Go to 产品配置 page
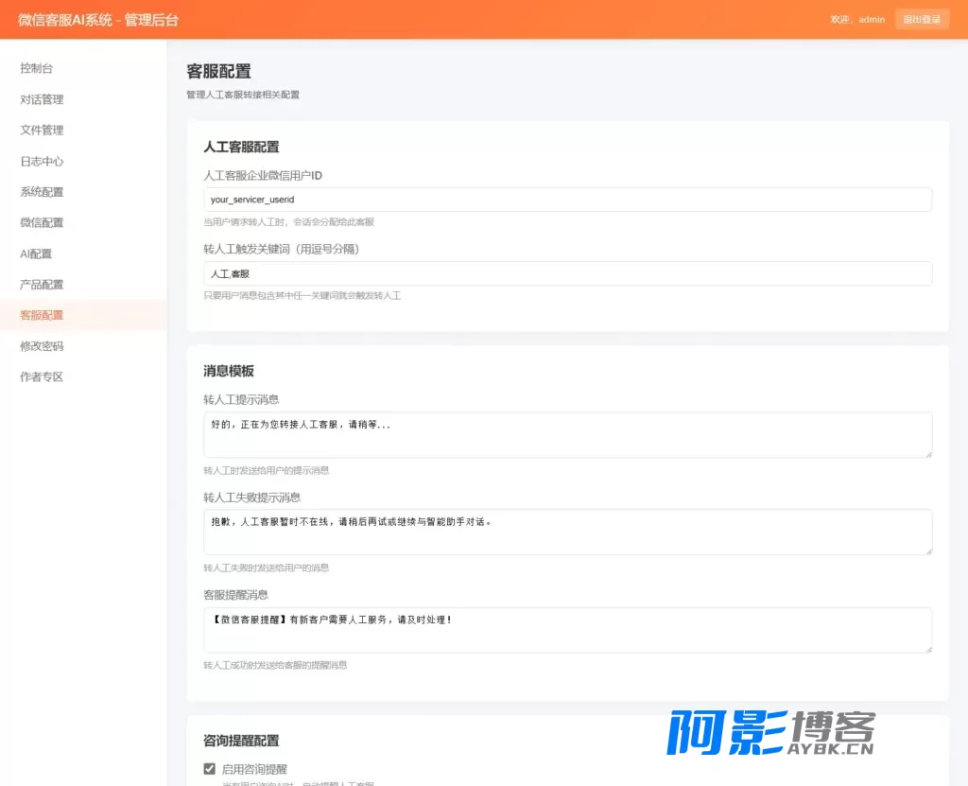This screenshot has width=968, height=786. (42, 285)
